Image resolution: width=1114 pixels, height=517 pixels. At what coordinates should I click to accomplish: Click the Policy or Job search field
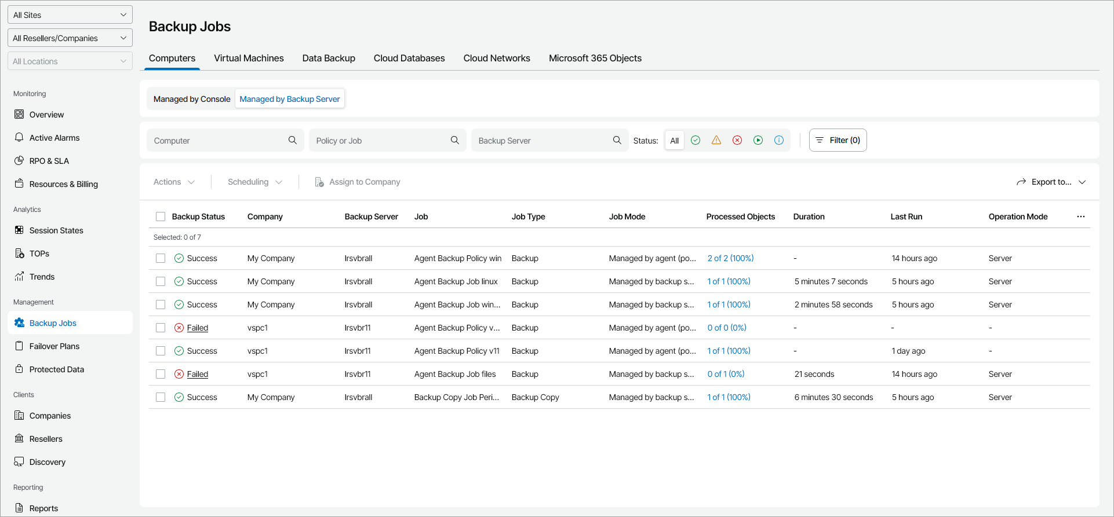point(380,141)
